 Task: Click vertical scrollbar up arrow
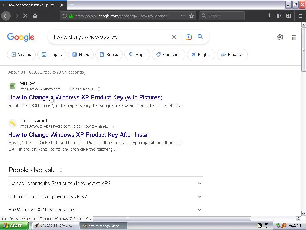tap(303, 25)
